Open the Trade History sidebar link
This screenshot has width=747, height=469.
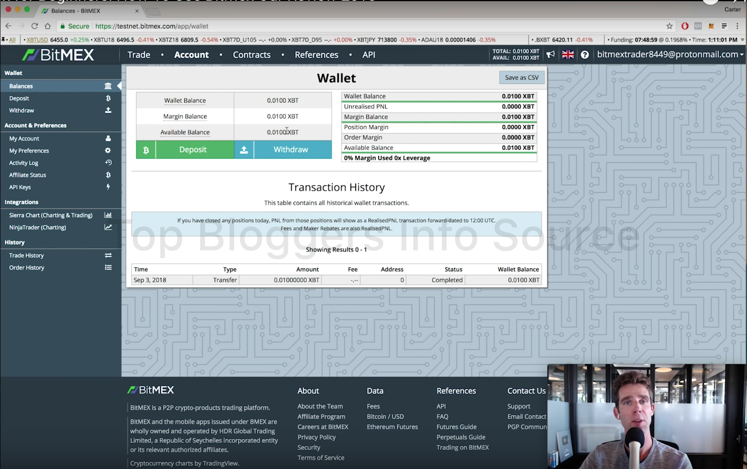26,255
